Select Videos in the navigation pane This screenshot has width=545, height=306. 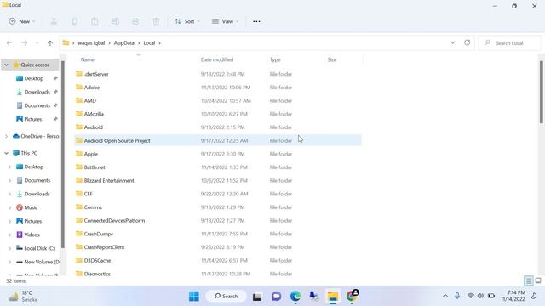tap(32, 235)
